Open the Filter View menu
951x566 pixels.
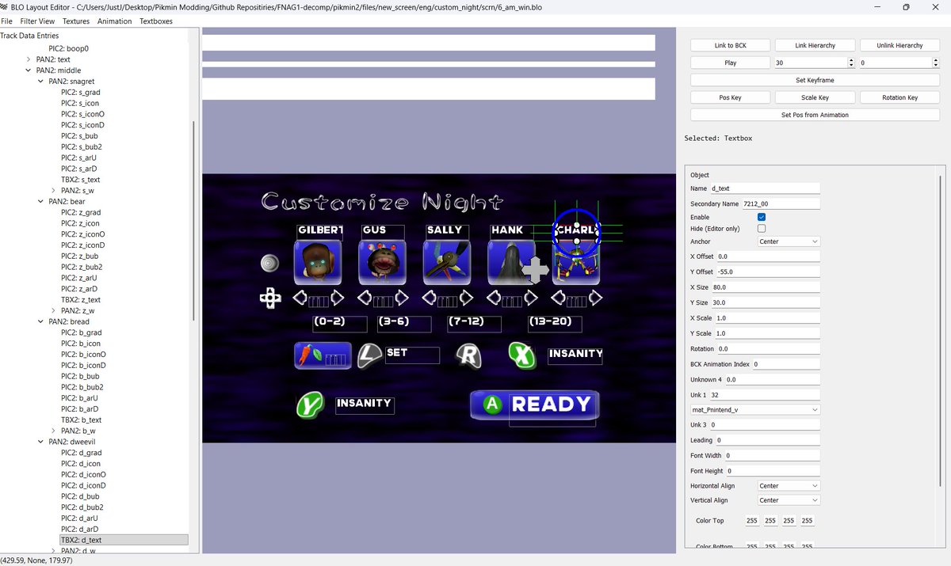click(37, 21)
